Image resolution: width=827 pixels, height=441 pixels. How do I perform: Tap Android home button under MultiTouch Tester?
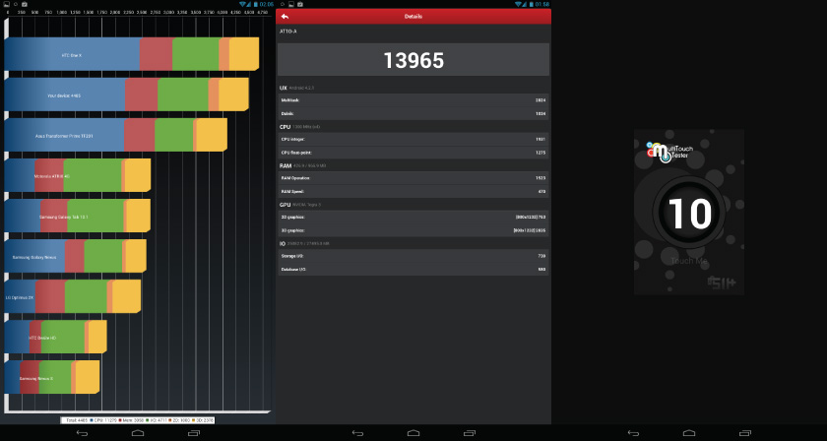pyautogui.click(x=689, y=433)
